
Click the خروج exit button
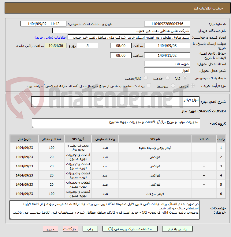[50, 229]
